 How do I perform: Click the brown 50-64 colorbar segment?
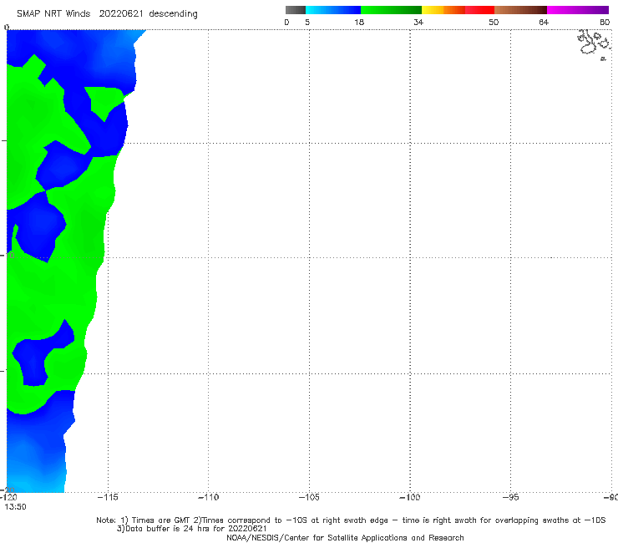pos(520,10)
